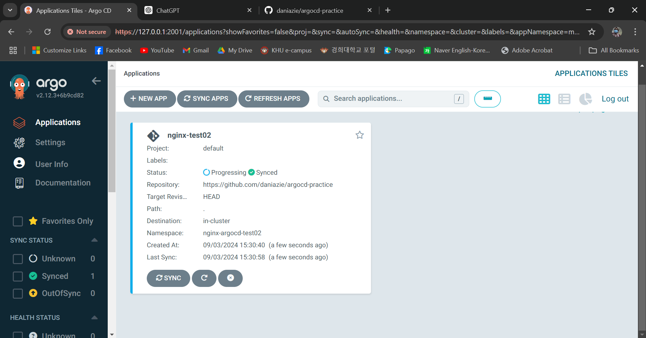Screen dimensions: 646x338
Task: Collapse the HEALTH STATUS filter section
Action: [x=95, y=318]
